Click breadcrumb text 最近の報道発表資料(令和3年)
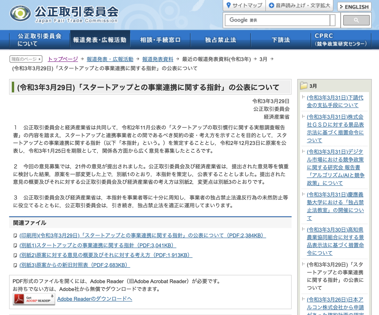The height and width of the screenshot is (315, 379). pos(216,59)
